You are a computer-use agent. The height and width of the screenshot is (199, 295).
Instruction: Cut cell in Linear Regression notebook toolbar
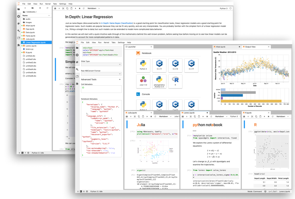[x=63, y=8]
